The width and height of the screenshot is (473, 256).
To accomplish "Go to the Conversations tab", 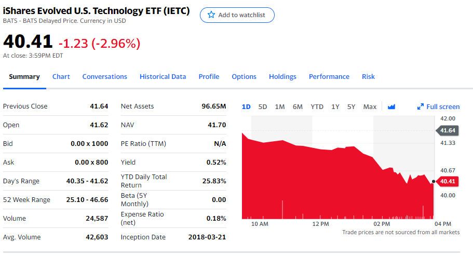I will [x=104, y=76].
